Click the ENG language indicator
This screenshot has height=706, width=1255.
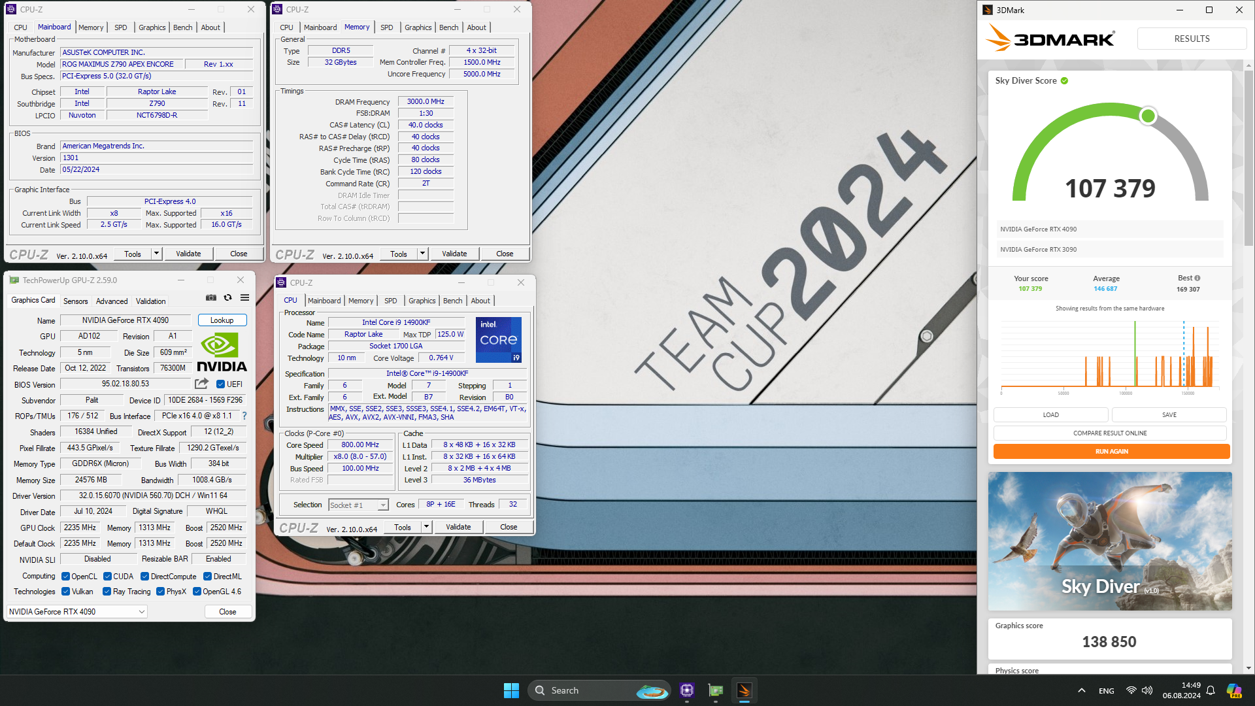[x=1107, y=691]
